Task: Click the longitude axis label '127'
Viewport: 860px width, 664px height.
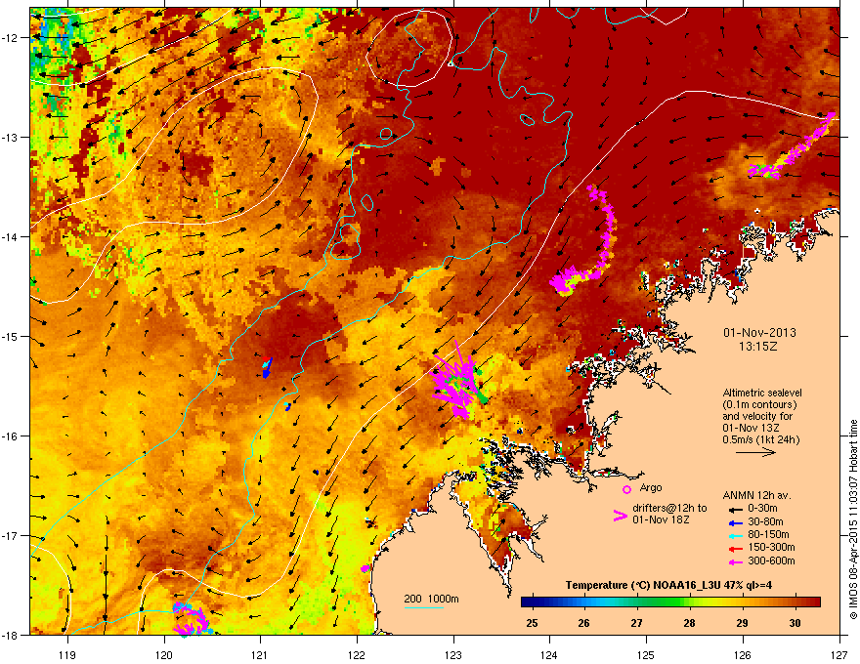Action: 838,654
